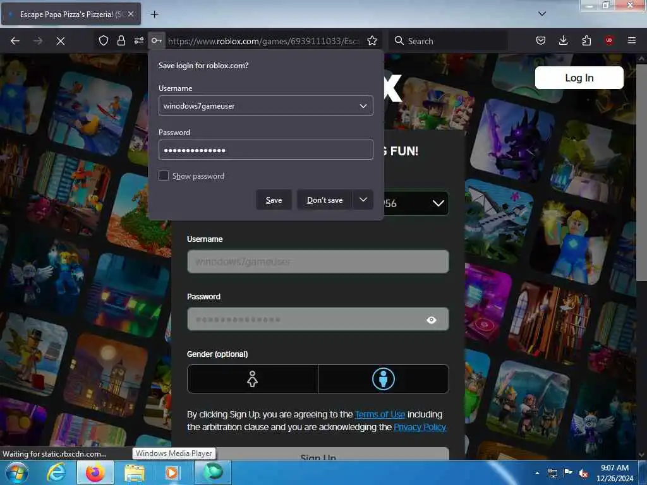Image resolution: width=647 pixels, height=485 pixels.
Task: Open the Windows Start menu orb
Action: (x=16, y=472)
